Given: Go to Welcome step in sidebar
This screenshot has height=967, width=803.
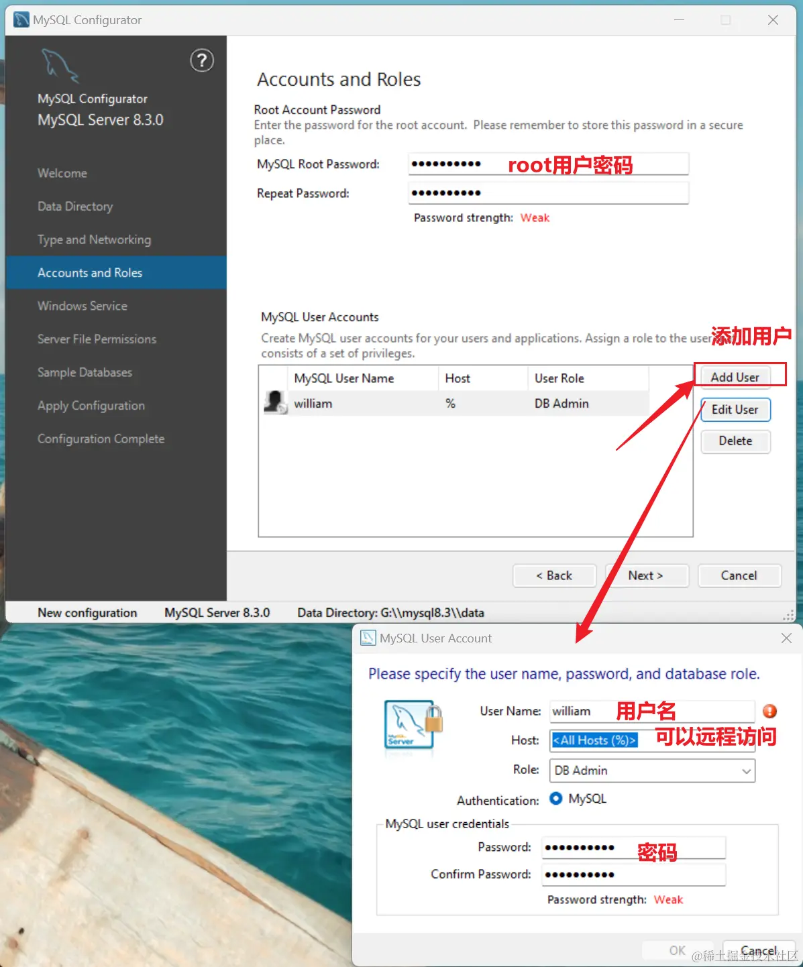Looking at the screenshot, I should click(62, 173).
